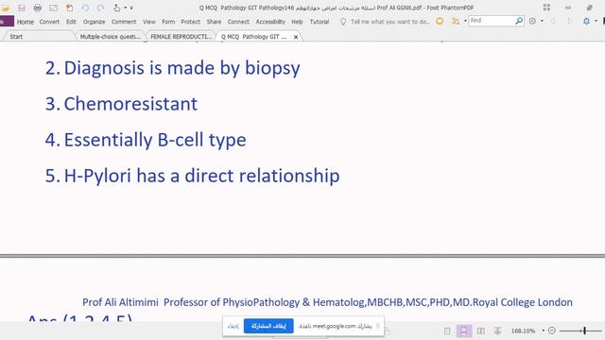Viewport: 605px width, 340px height.
Task: Switch to the Multiple-choice questi... tab
Action: coord(111,37)
